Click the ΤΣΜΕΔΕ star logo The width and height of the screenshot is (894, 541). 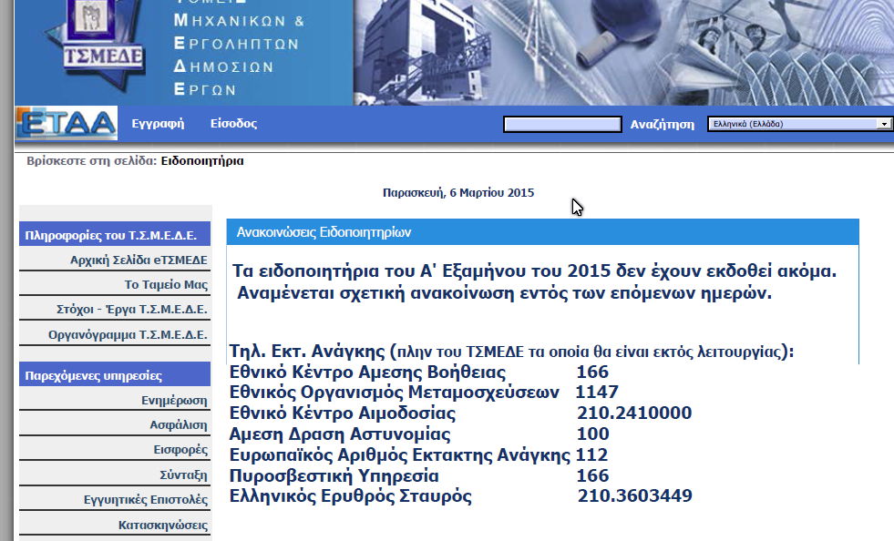point(89,44)
